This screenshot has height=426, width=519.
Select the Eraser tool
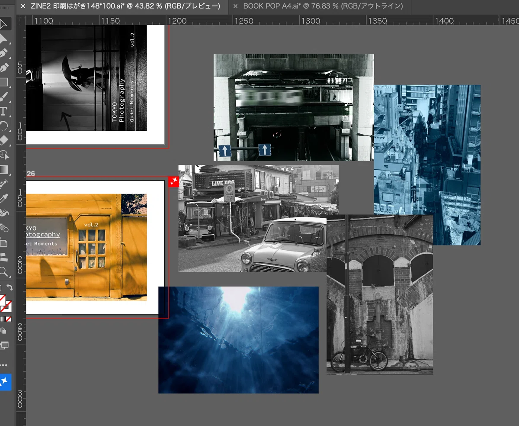click(4, 140)
